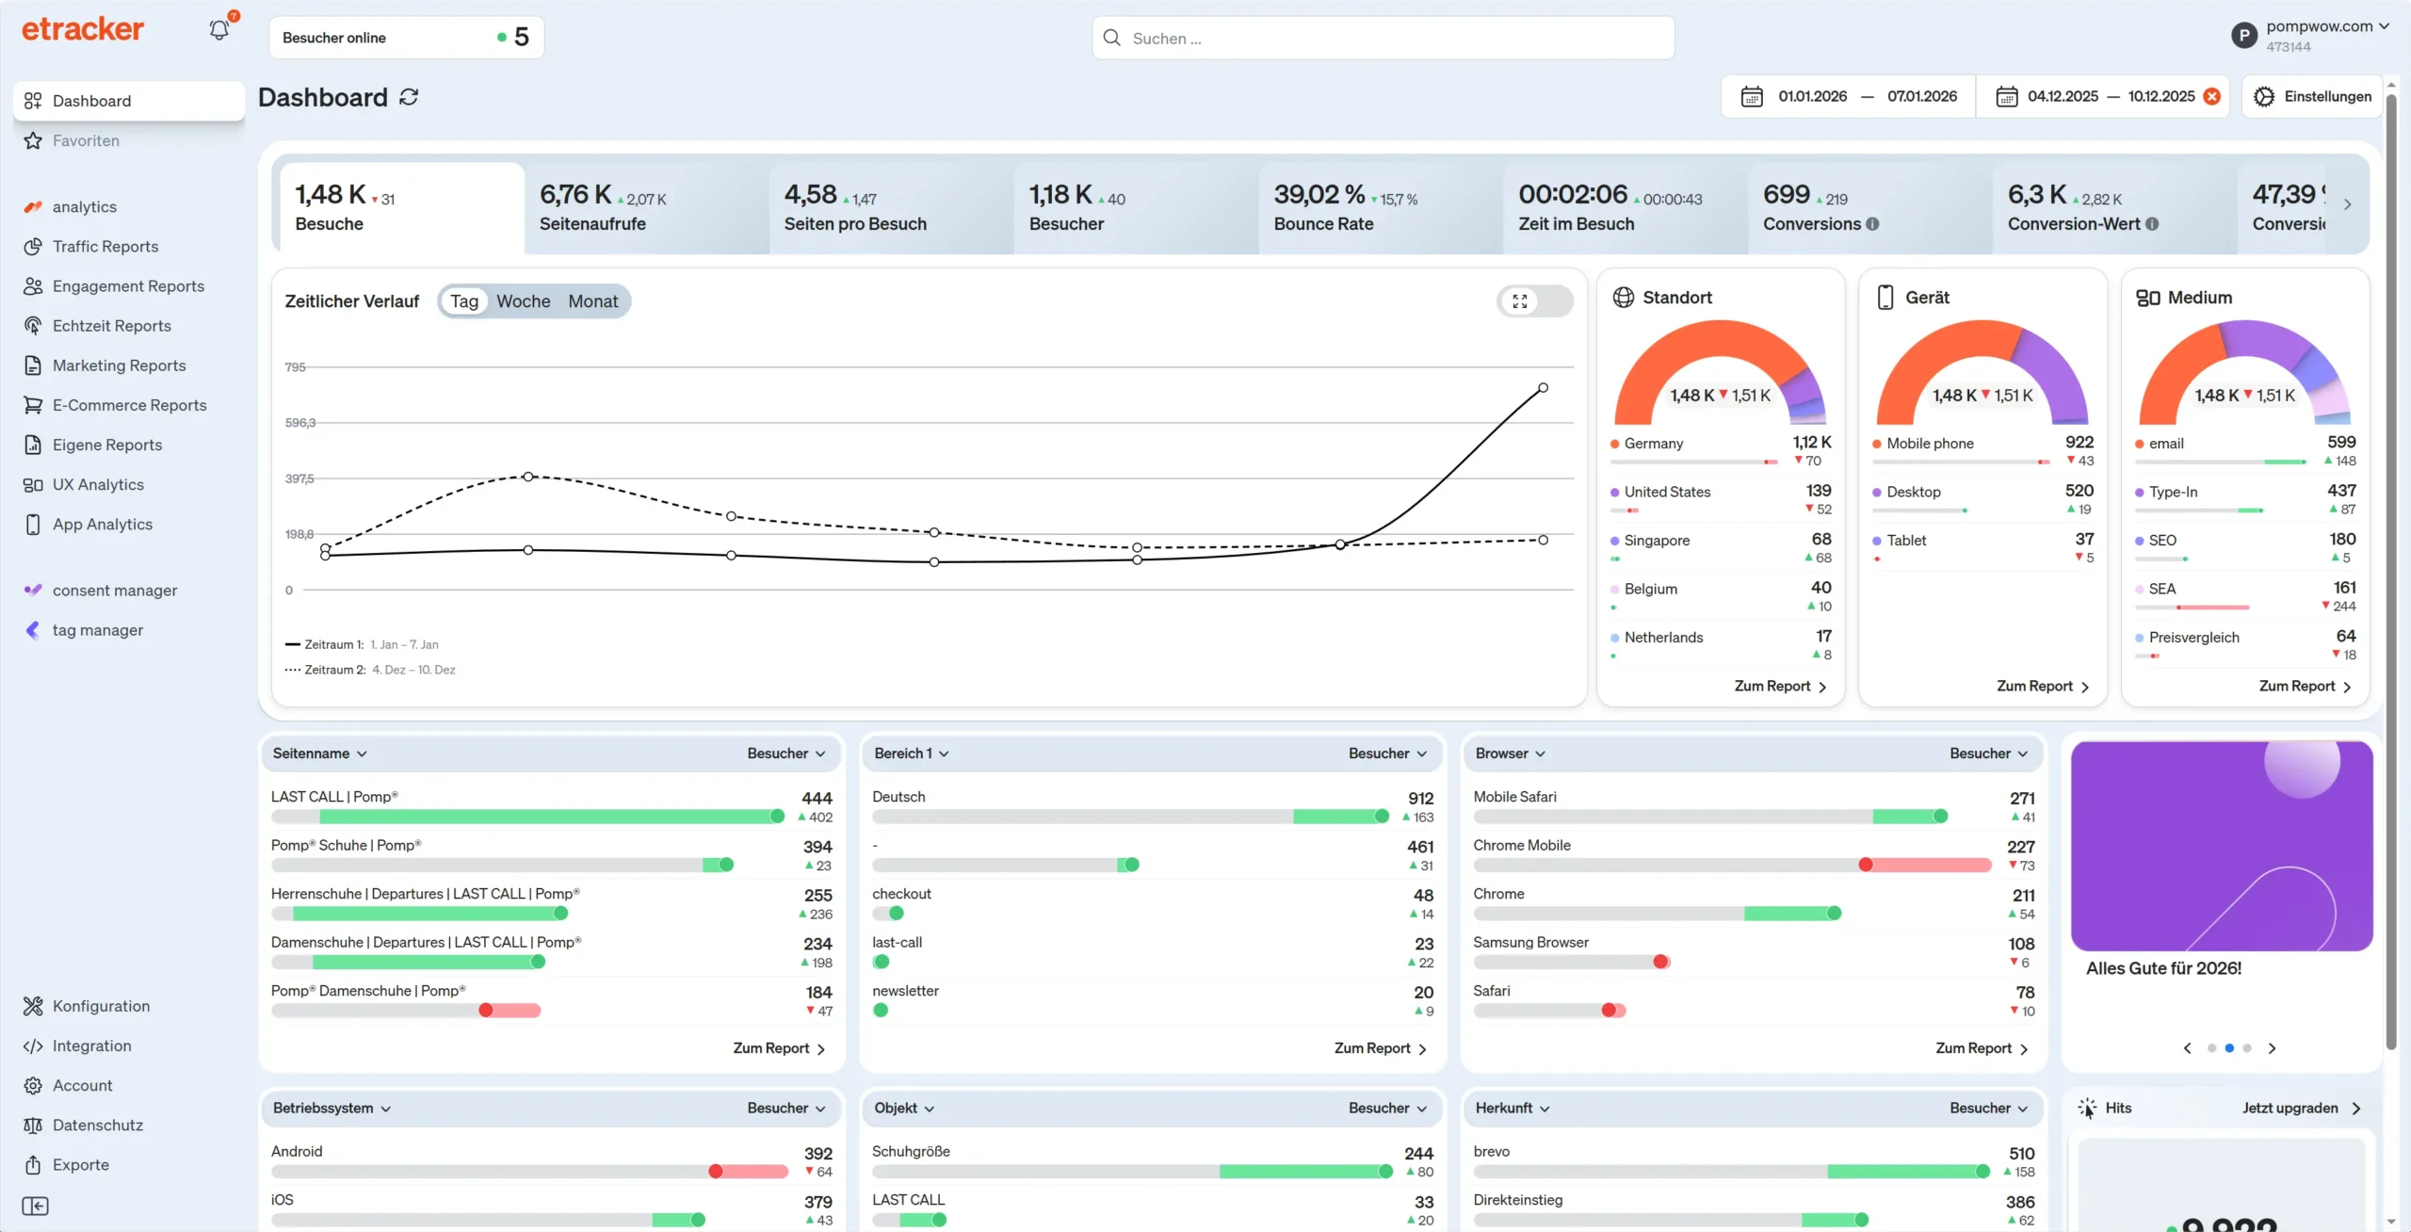Open the notifications bell icon
Viewport: 2411px width, 1232px height.
[218, 29]
